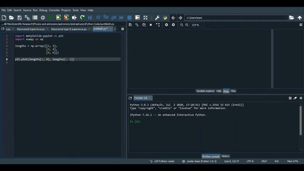Open the file list (print/outline) icon
The height and width of the screenshot is (171, 304).
coord(35,18)
